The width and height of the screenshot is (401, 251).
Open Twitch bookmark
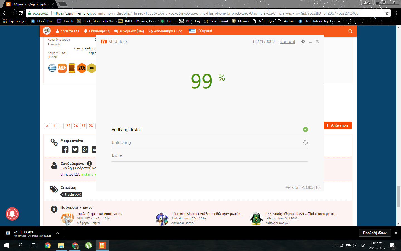tap(65, 21)
